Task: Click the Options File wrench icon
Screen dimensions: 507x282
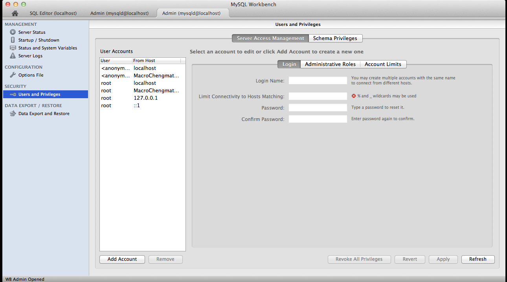Action: (x=13, y=75)
